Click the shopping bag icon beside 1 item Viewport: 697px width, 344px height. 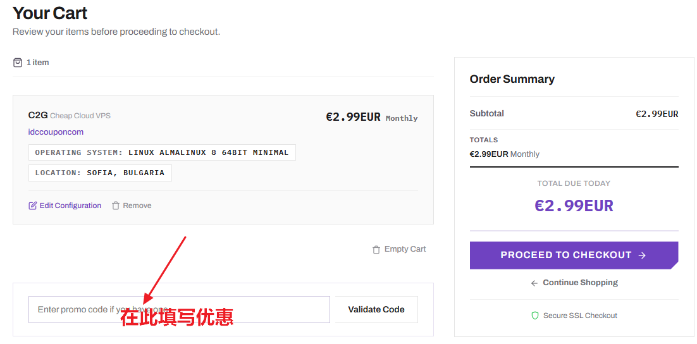tap(17, 63)
